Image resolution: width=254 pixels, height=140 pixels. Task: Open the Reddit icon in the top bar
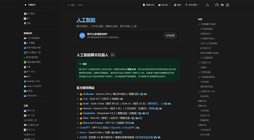[228, 5]
